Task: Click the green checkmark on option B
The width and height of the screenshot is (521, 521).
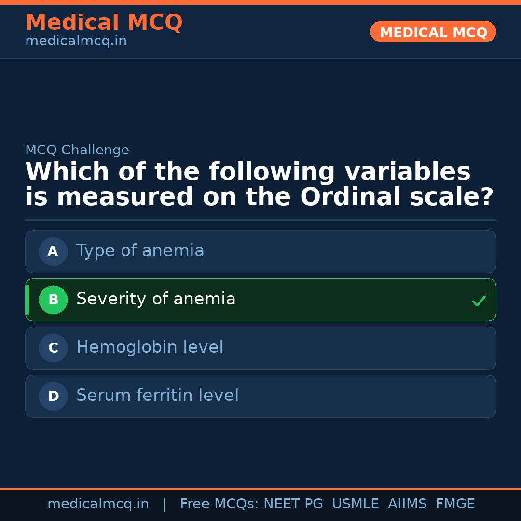Action: pos(479,301)
